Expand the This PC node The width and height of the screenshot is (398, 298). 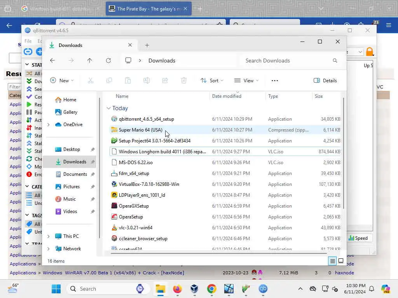pyautogui.click(x=49, y=236)
